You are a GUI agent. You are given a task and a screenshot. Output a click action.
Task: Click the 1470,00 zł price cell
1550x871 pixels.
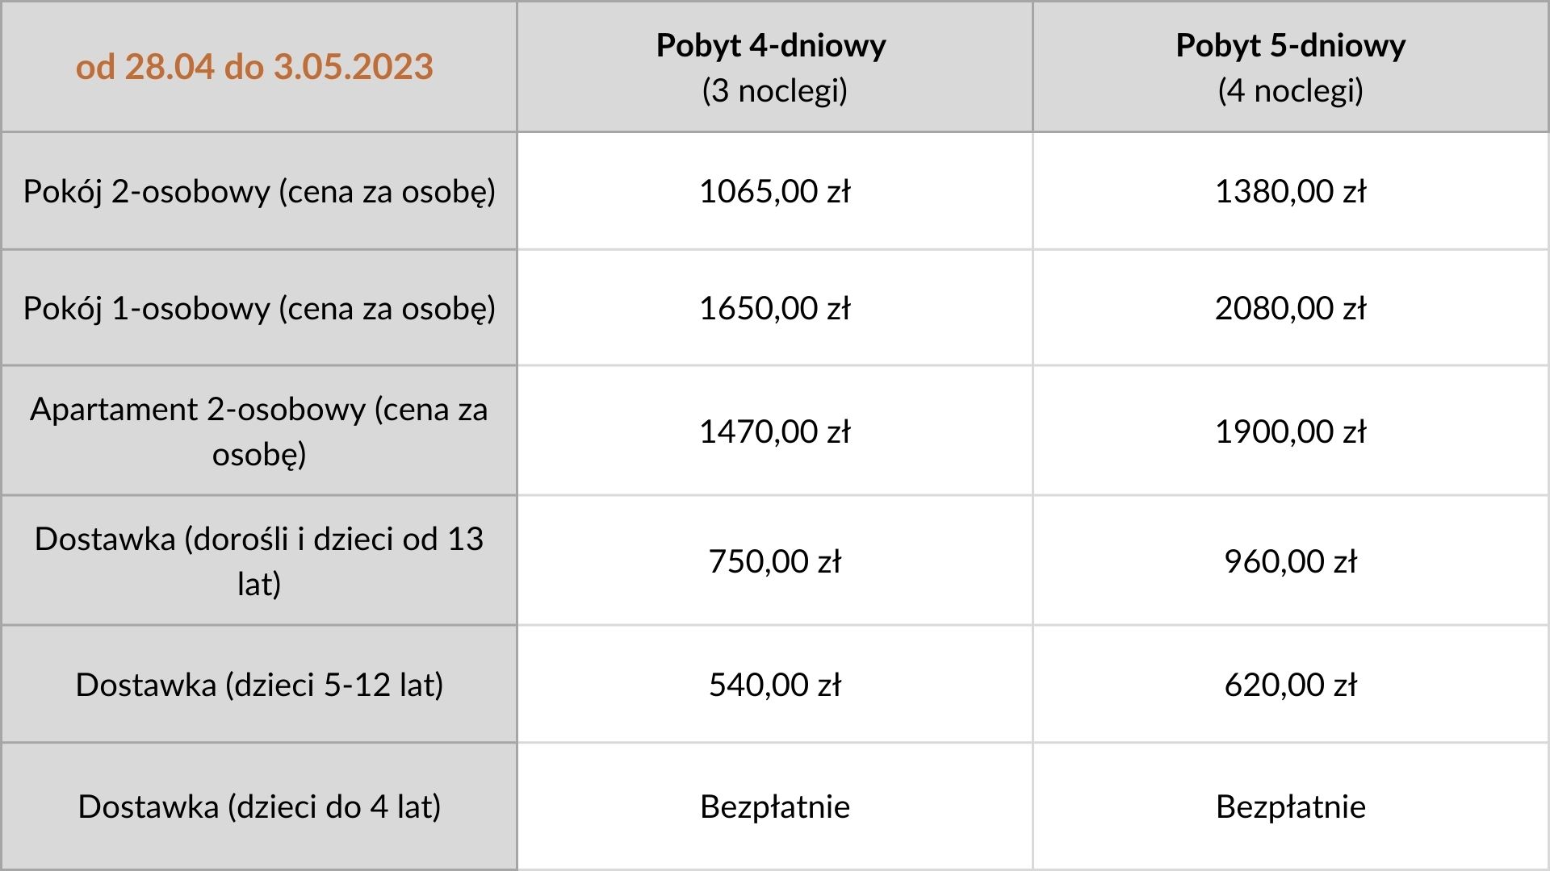point(775,431)
